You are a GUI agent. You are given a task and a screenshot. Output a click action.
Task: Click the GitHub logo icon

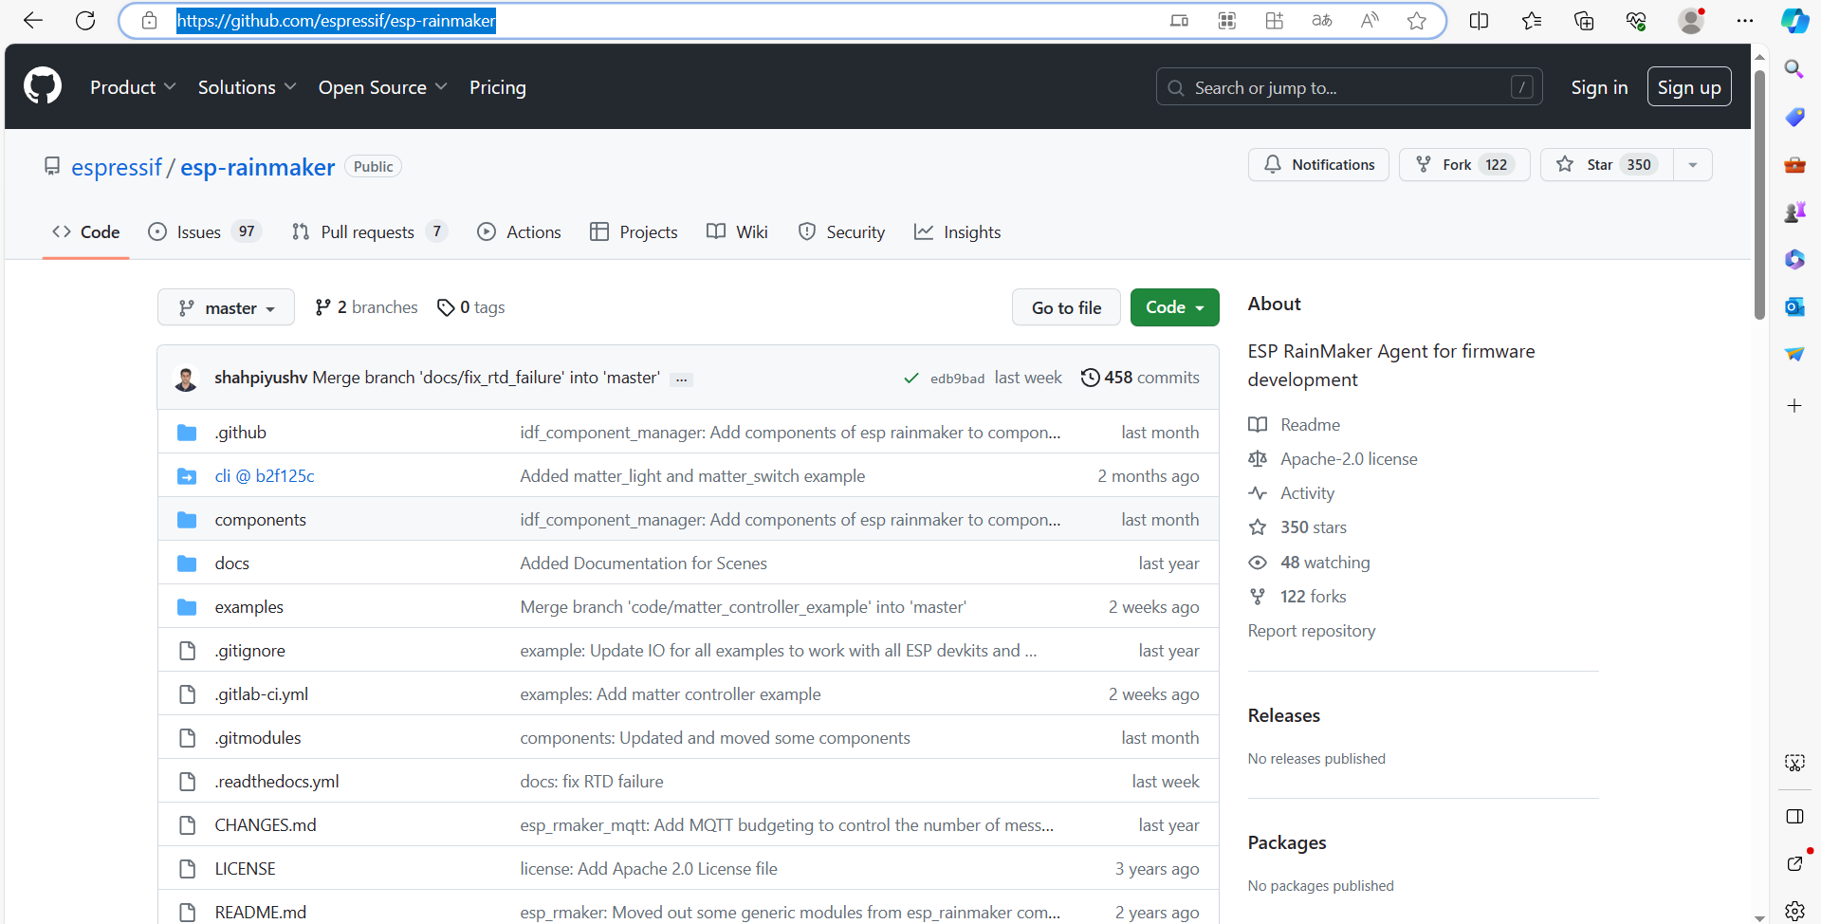pyautogui.click(x=43, y=86)
